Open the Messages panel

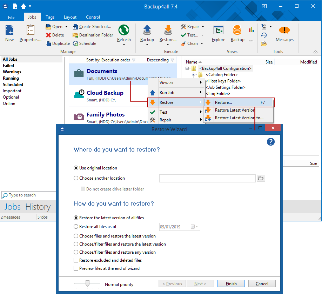(284, 33)
